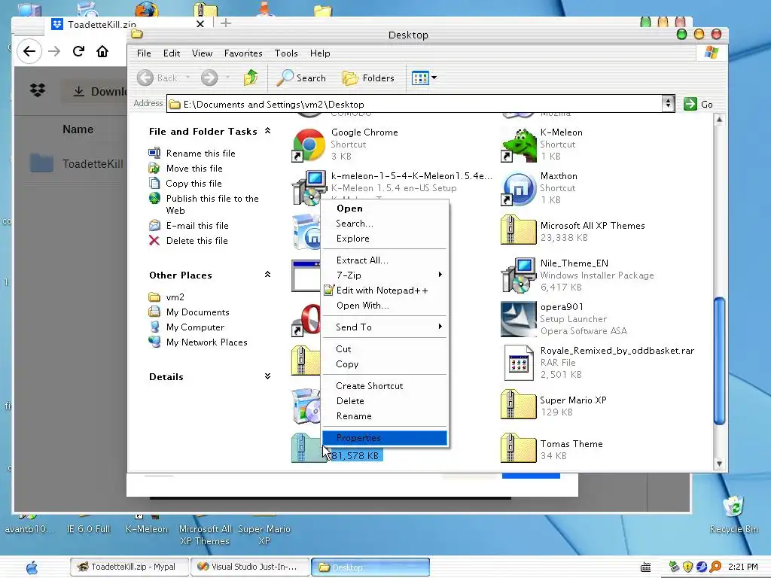Click the Up folder toolbar icon

pyautogui.click(x=251, y=78)
